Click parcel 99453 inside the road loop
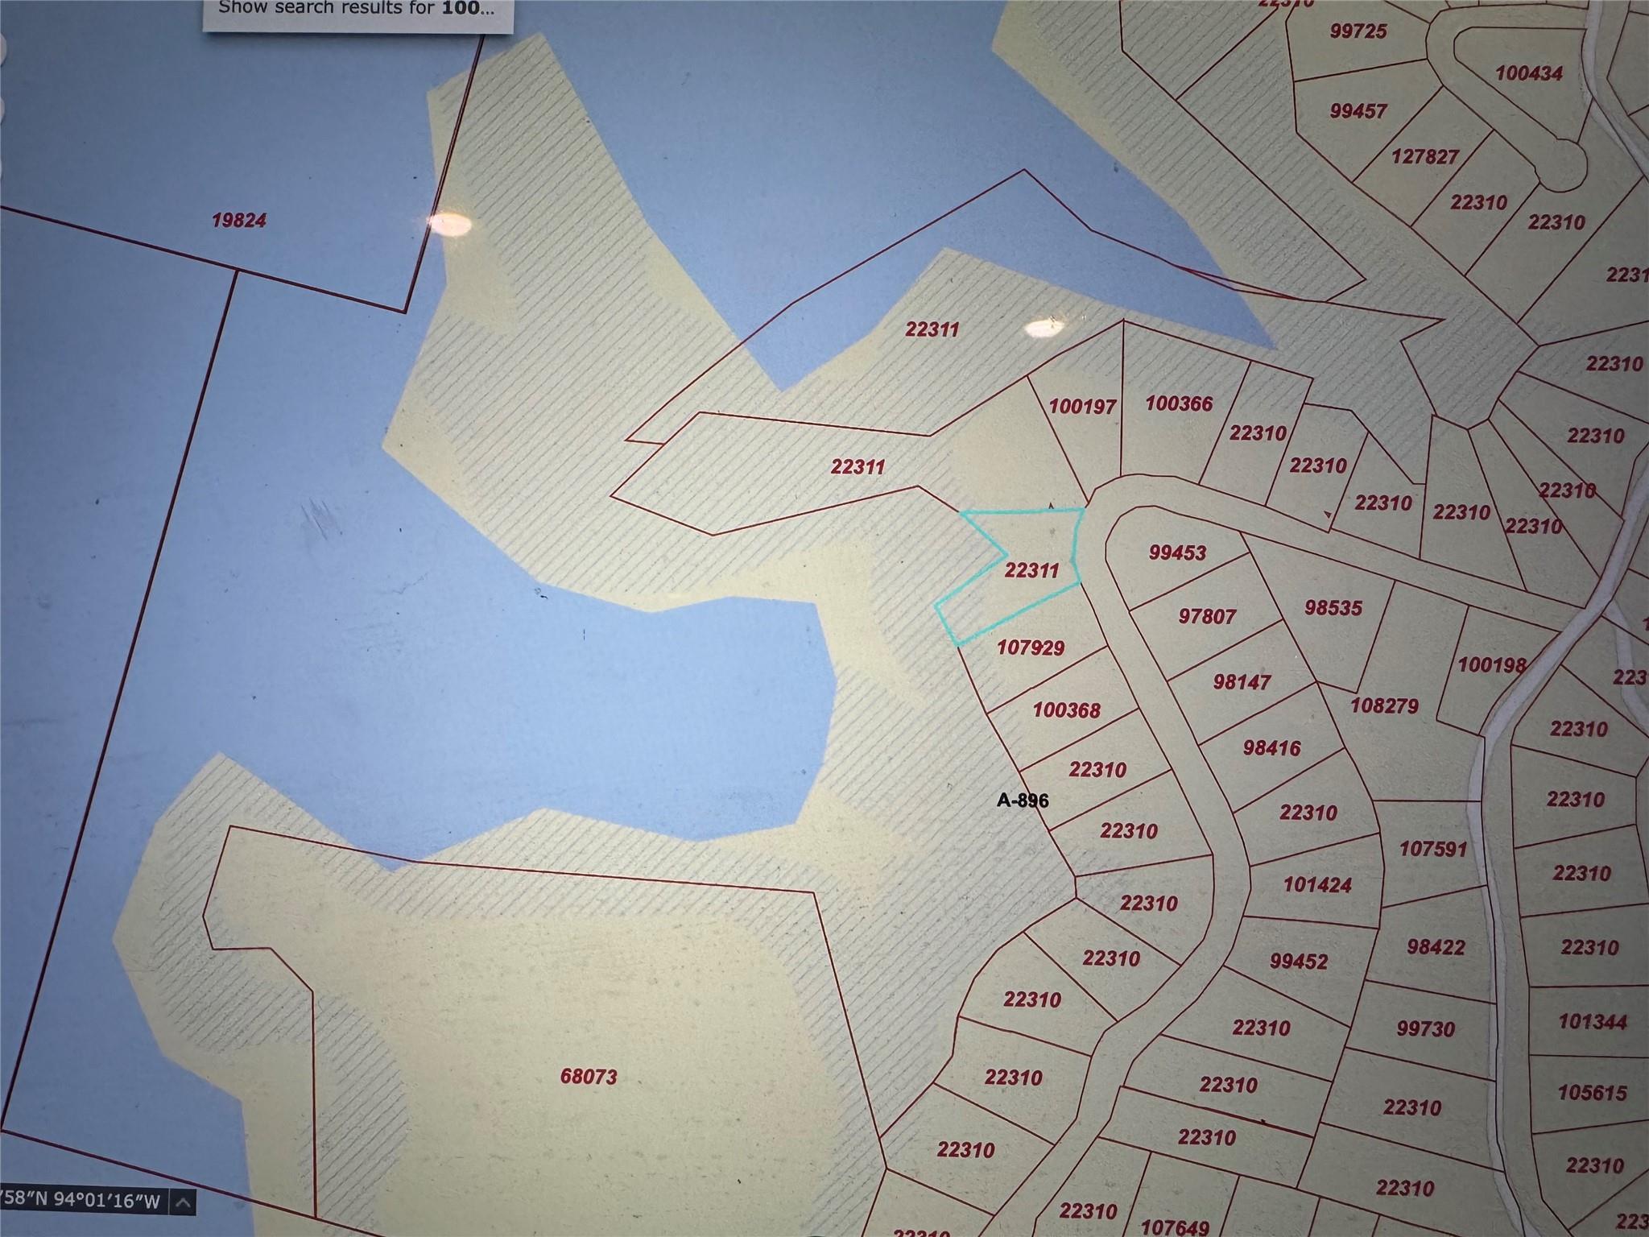1649x1237 pixels. [x=1177, y=552]
